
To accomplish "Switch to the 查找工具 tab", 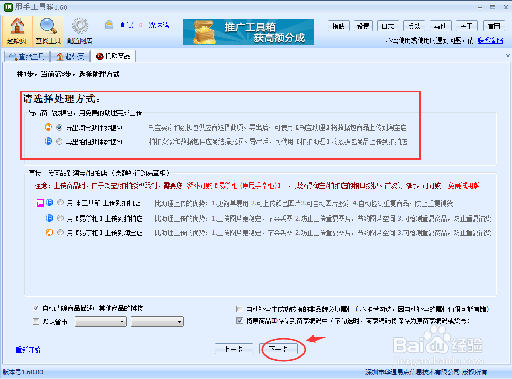I will point(27,56).
